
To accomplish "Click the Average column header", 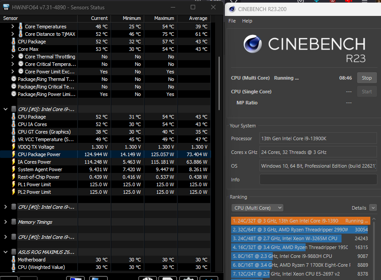I will 194,18.
